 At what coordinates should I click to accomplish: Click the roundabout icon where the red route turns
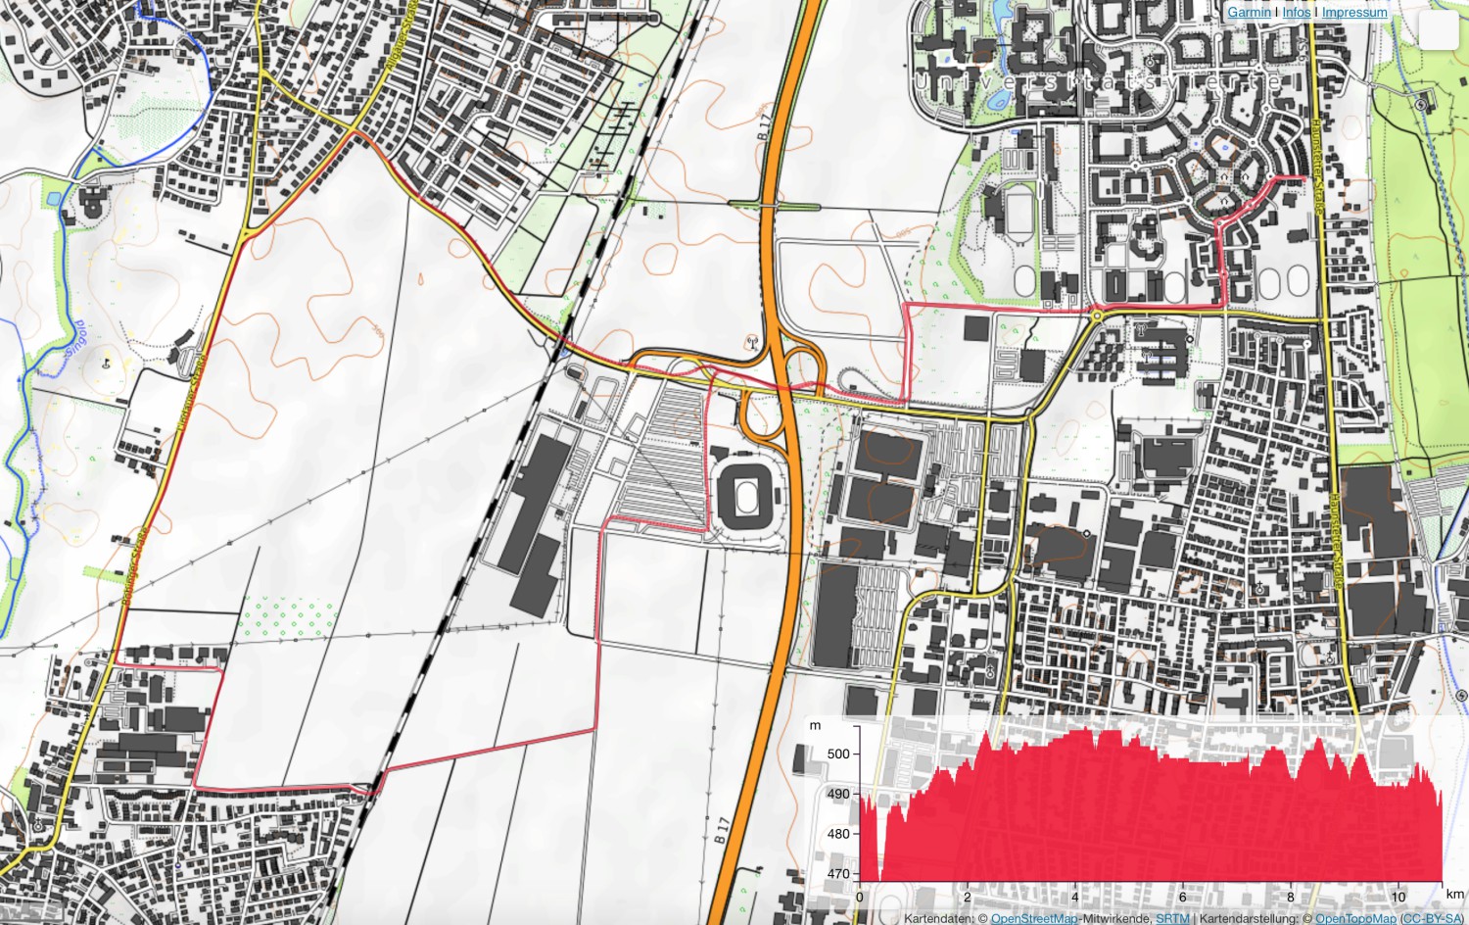pyautogui.click(x=1097, y=316)
